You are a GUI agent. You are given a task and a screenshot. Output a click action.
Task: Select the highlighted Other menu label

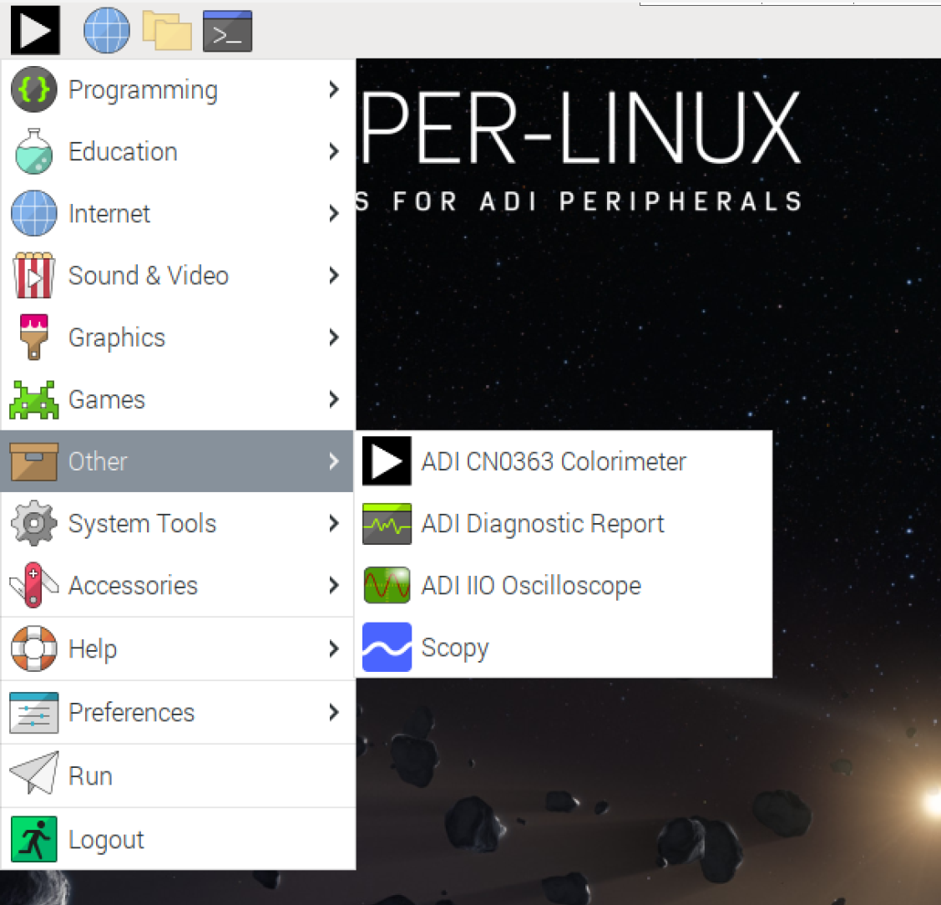click(x=98, y=462)
